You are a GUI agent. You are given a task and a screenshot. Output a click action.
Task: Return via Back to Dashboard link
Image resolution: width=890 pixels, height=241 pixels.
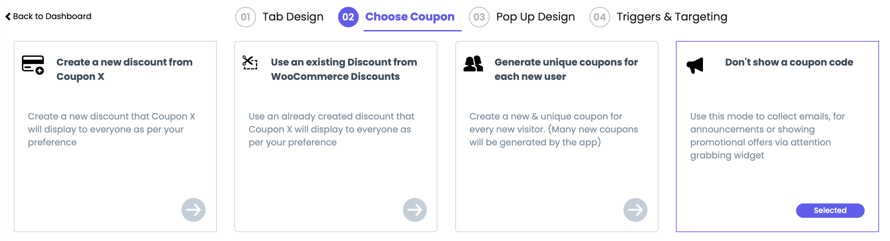tap(52, 16)
